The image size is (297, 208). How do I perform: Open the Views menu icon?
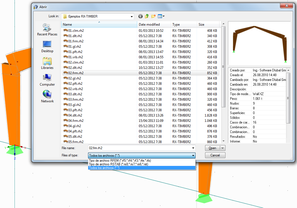click(x=160, y=16)
